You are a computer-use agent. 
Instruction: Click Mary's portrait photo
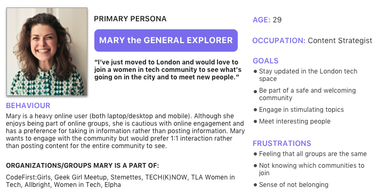coord(47,52)
